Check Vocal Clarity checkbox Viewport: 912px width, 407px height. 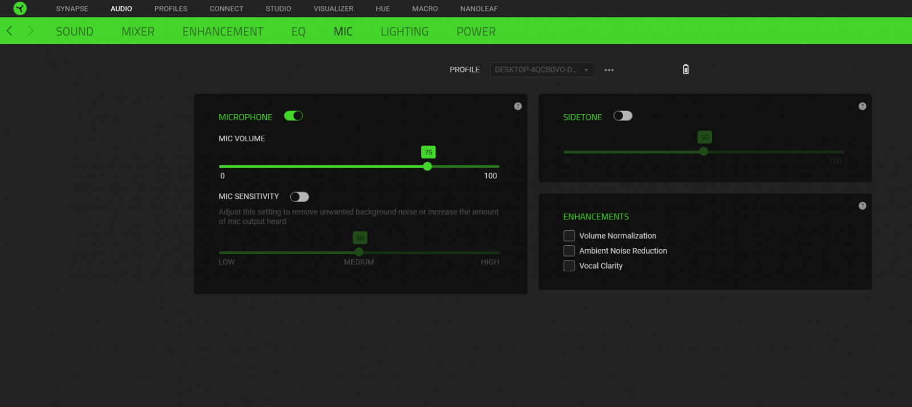click(569, 266)
